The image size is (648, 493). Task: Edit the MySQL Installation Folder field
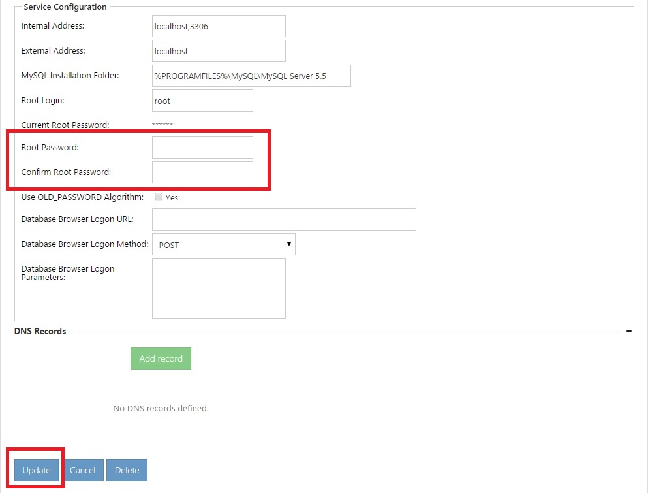251,76
